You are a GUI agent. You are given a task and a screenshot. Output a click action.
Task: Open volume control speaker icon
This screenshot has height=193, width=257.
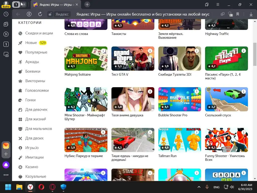coord(232,187)
